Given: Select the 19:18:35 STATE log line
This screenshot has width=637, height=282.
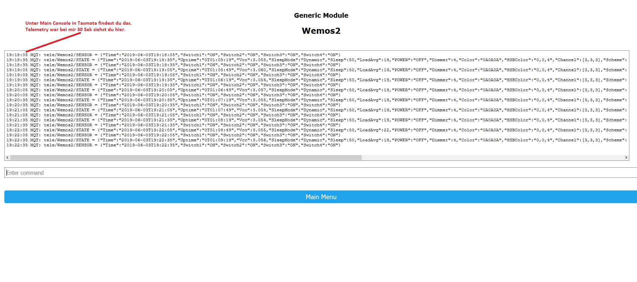Looking at the screenshot, I should click(316, 60).
